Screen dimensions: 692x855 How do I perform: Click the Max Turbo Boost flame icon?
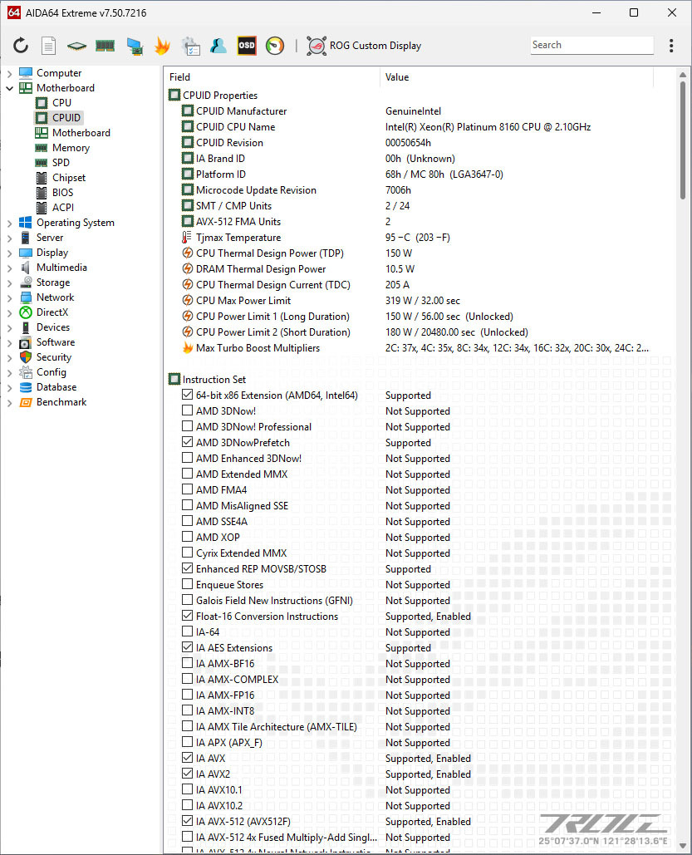(x=188, y=348)
